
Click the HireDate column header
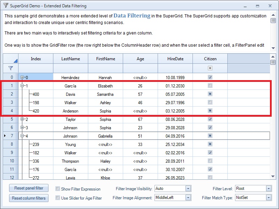[x=175, y=59]
